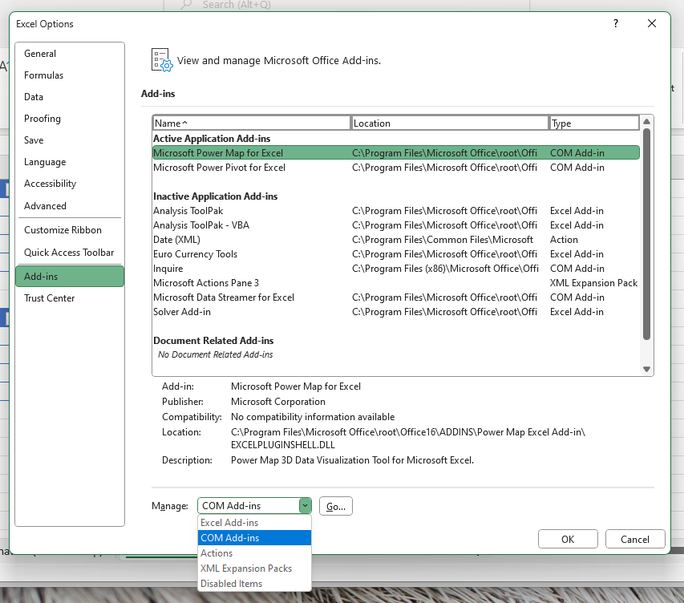Choose XML Expansion Packs option
This screenshot has height=603, width=684.
(254, 569)
